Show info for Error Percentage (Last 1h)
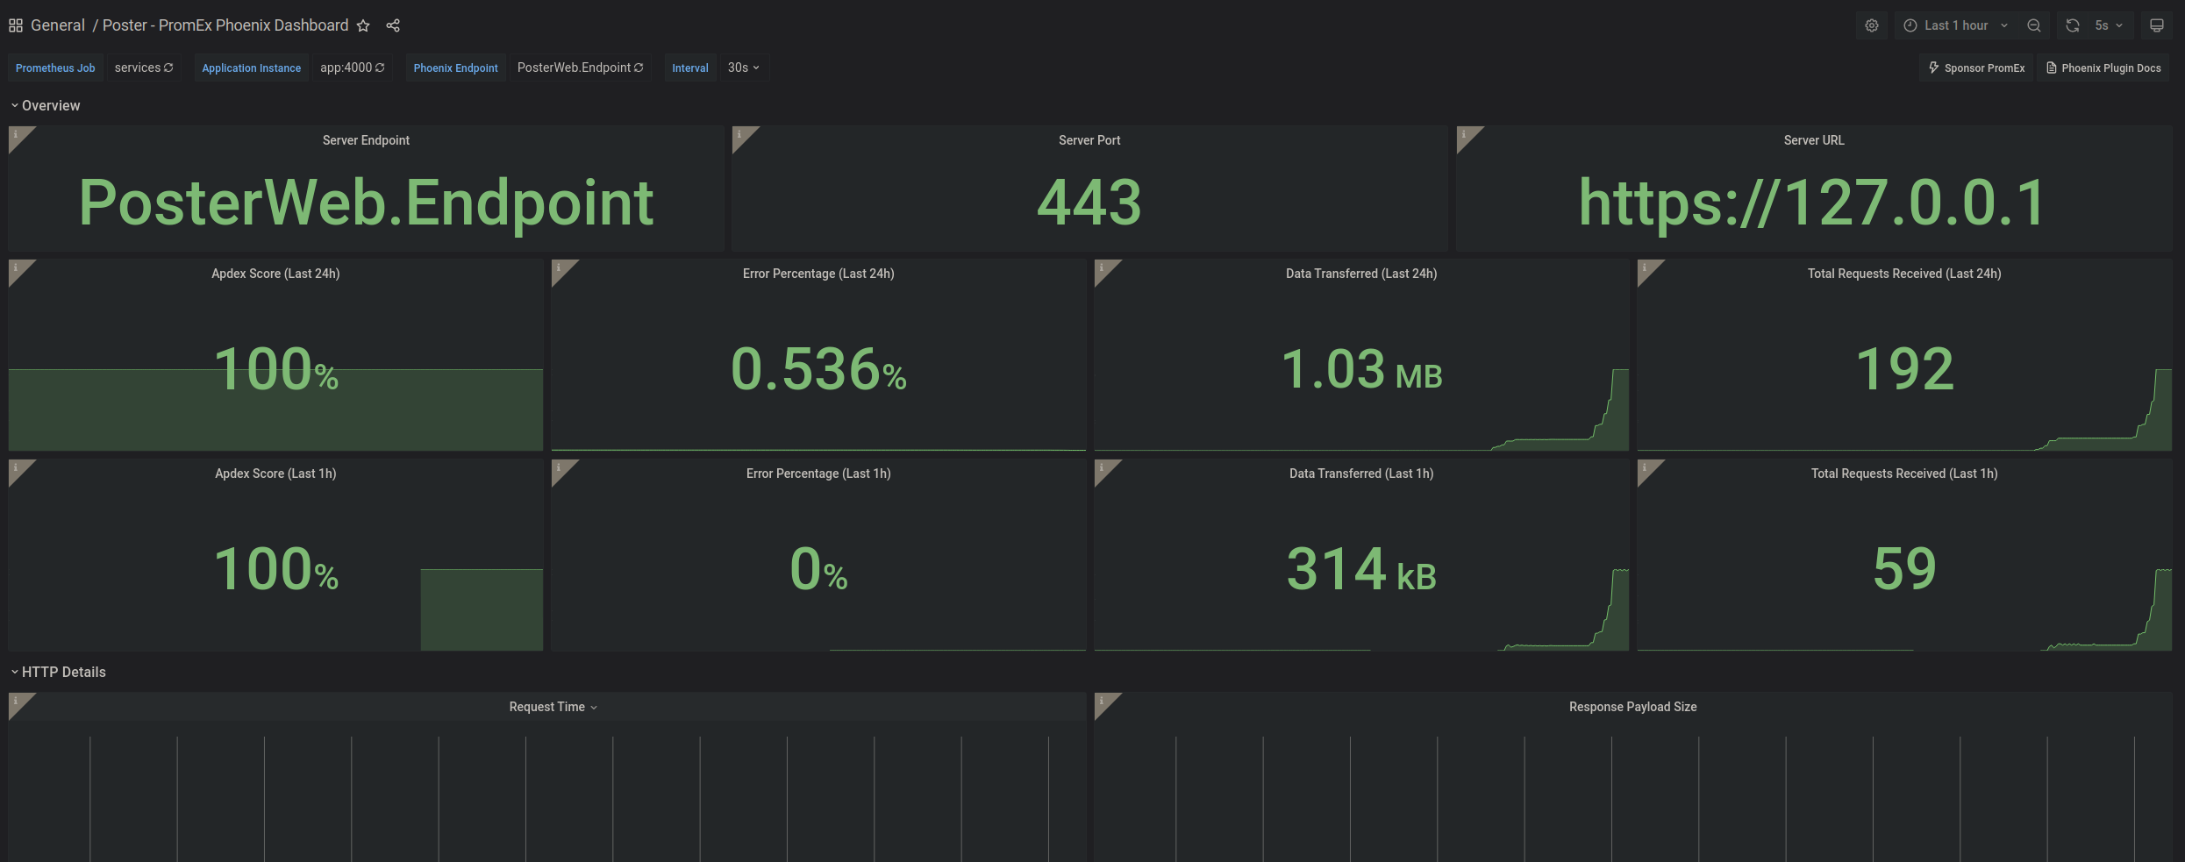The height and width of the screenshot is (862, 2185). click(560, 467)
